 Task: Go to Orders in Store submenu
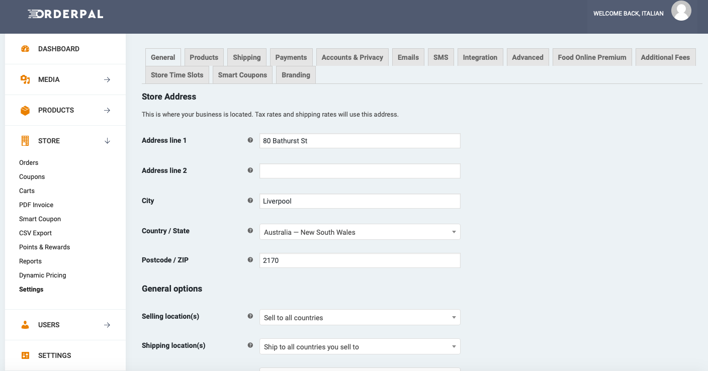[29, 162]
